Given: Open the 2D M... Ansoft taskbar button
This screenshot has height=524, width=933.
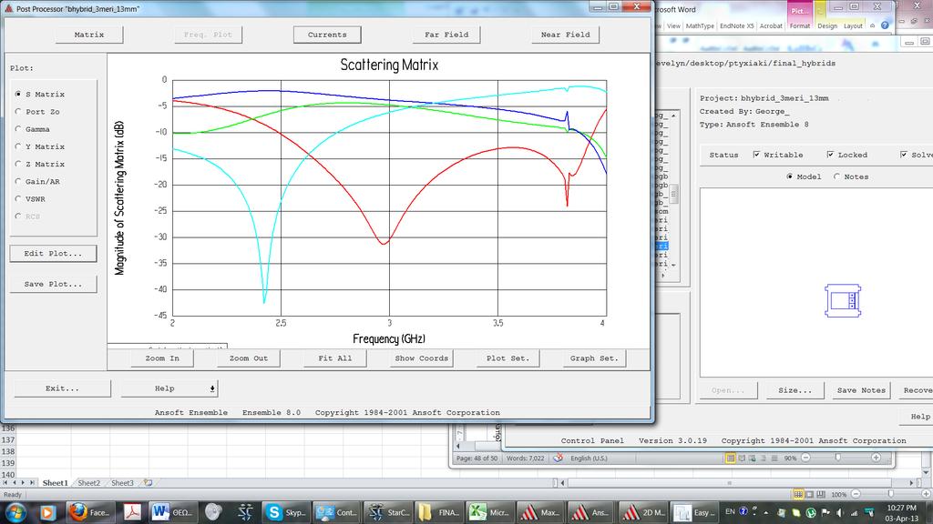Looking at the screenshot, I should point(642,512).
